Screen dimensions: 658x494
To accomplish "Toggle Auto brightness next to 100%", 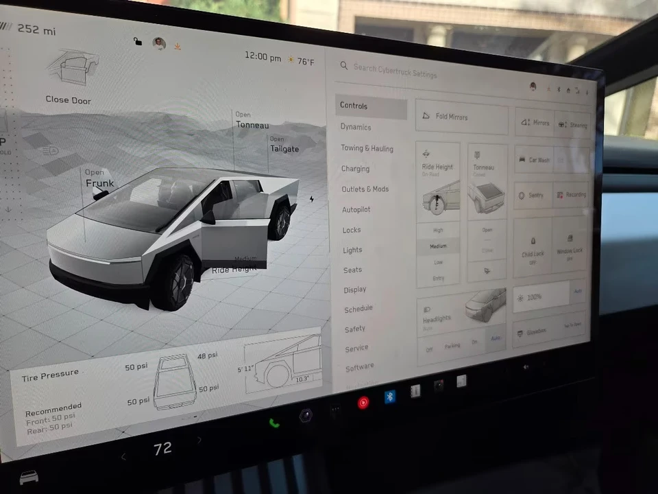I will [577, 291].
